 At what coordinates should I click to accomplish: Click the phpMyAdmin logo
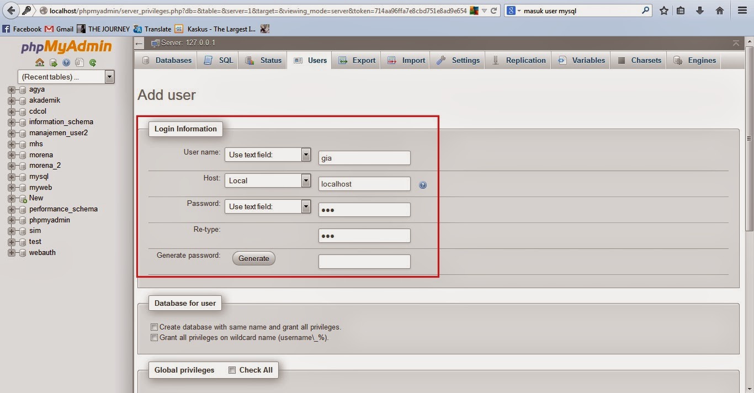coord(66,47)
